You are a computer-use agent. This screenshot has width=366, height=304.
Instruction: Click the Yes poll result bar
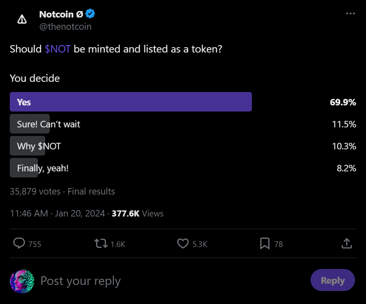point(130,102)
